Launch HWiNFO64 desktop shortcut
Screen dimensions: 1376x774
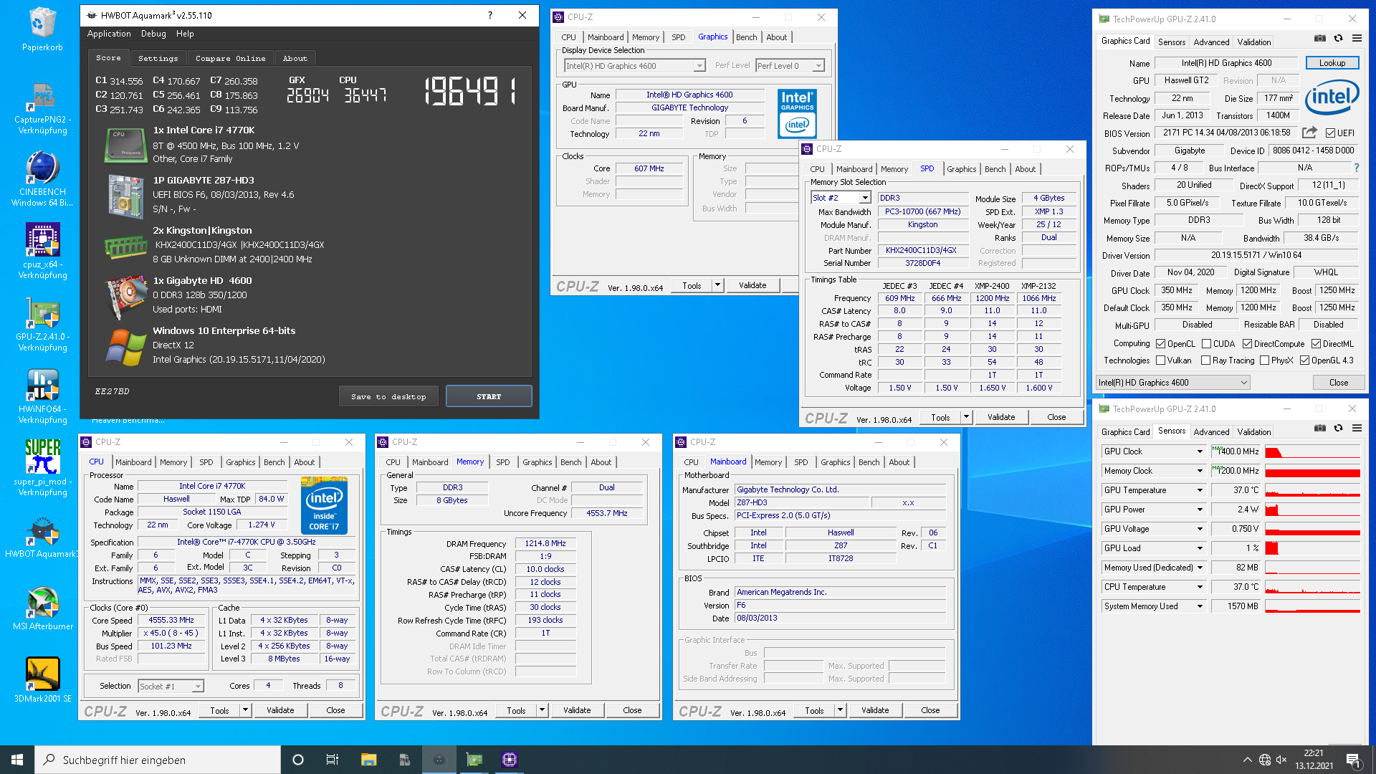(42, 396)
